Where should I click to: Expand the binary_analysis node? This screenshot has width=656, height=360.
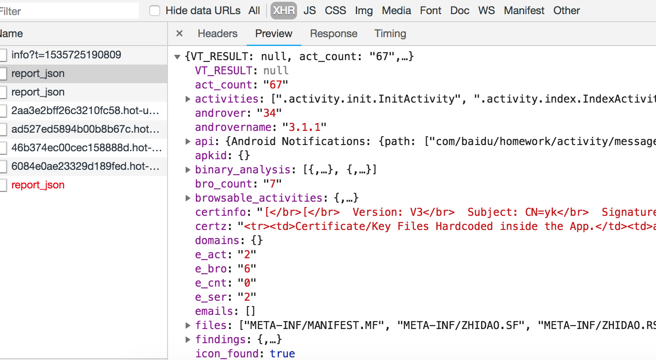[188, 169]
